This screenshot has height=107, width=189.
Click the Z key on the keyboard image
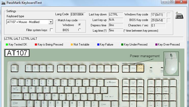(30, 104)
